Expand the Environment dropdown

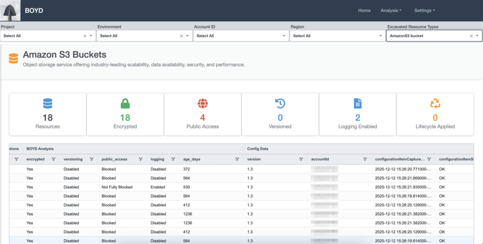pyautogui.click(x=187, y=36)
